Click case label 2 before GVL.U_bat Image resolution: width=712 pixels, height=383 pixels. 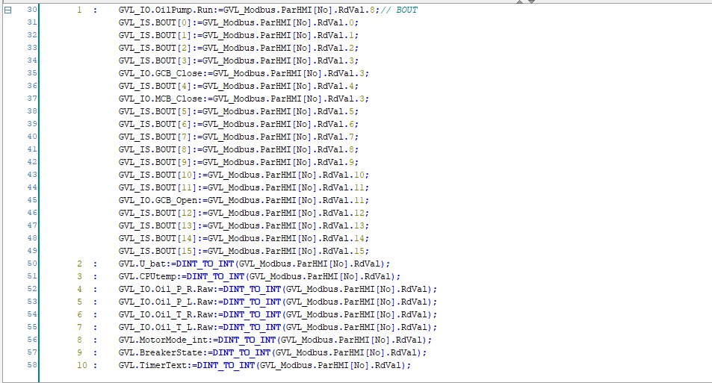[x=79, y=264]
